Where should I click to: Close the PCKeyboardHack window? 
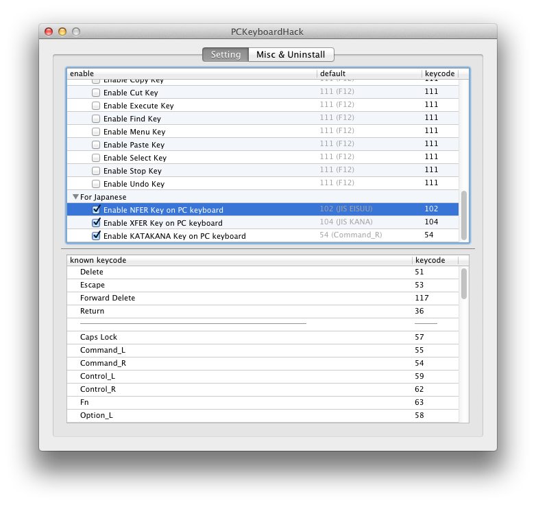[49, 32]
